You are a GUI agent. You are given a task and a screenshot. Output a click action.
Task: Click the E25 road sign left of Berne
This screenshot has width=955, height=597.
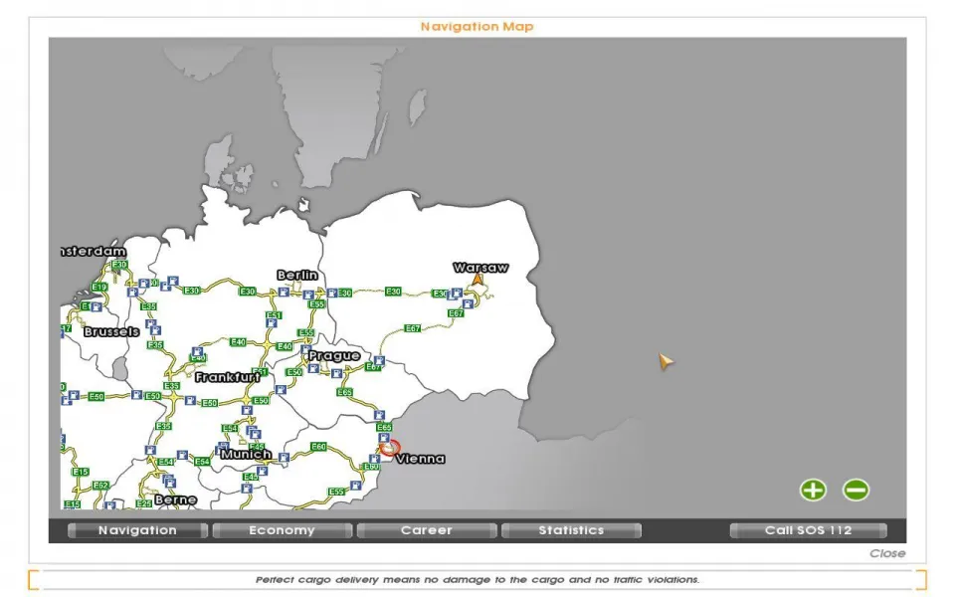(144, 503)
